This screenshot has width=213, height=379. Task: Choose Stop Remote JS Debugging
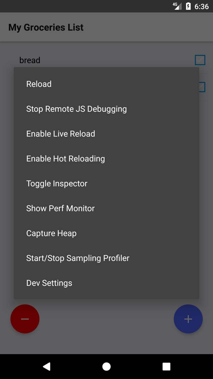pos(76,109)
